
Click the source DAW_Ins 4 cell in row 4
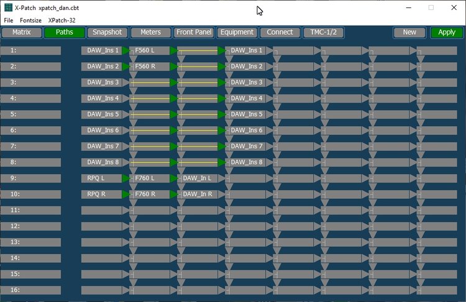click(102, 98)
